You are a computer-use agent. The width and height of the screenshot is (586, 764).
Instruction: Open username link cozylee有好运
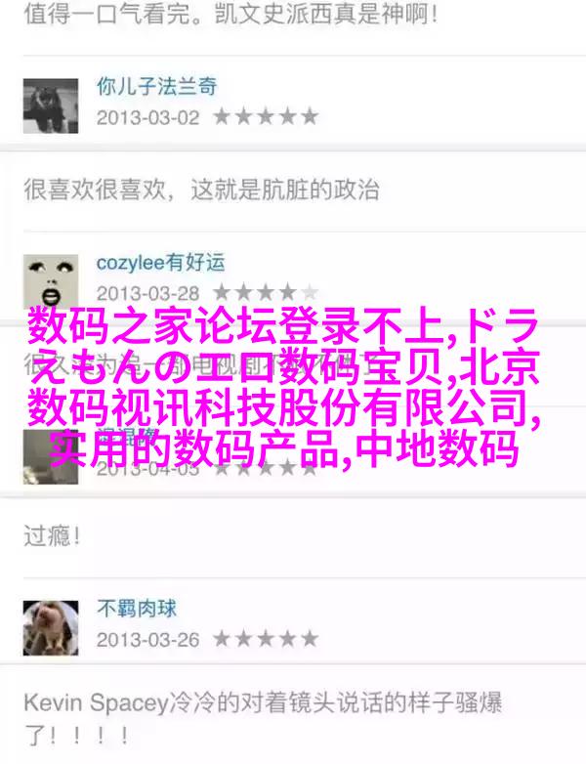pos(161,263)
